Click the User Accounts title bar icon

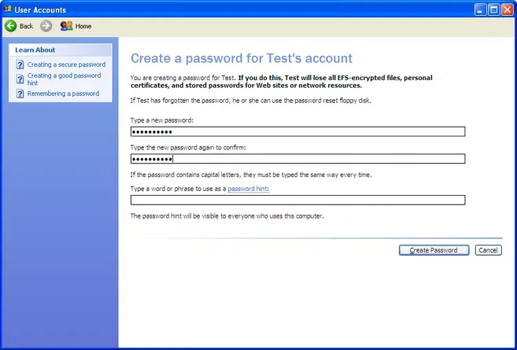click(x=8, y=10)
